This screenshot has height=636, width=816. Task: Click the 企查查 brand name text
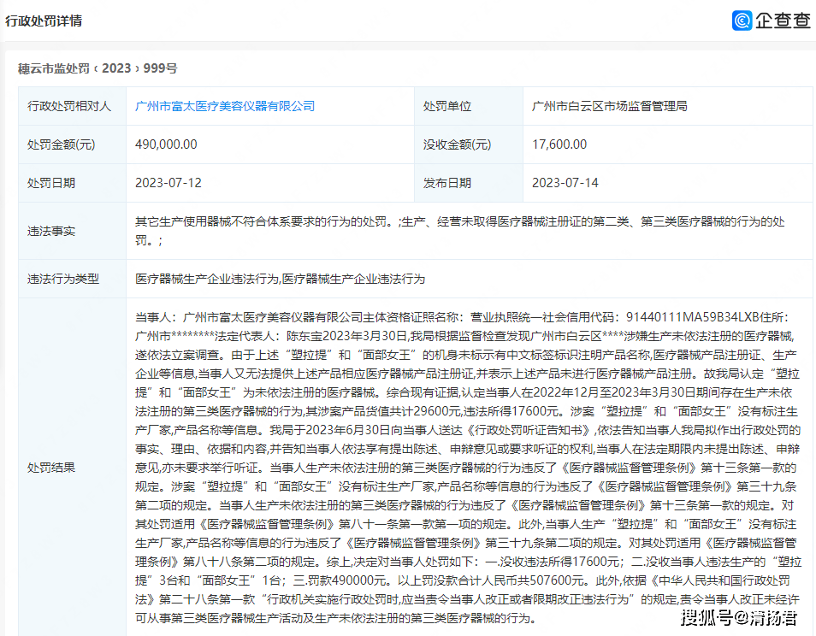(x=782, y=21)
